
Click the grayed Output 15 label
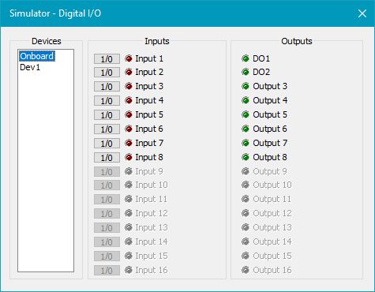(x=272, y=256)
